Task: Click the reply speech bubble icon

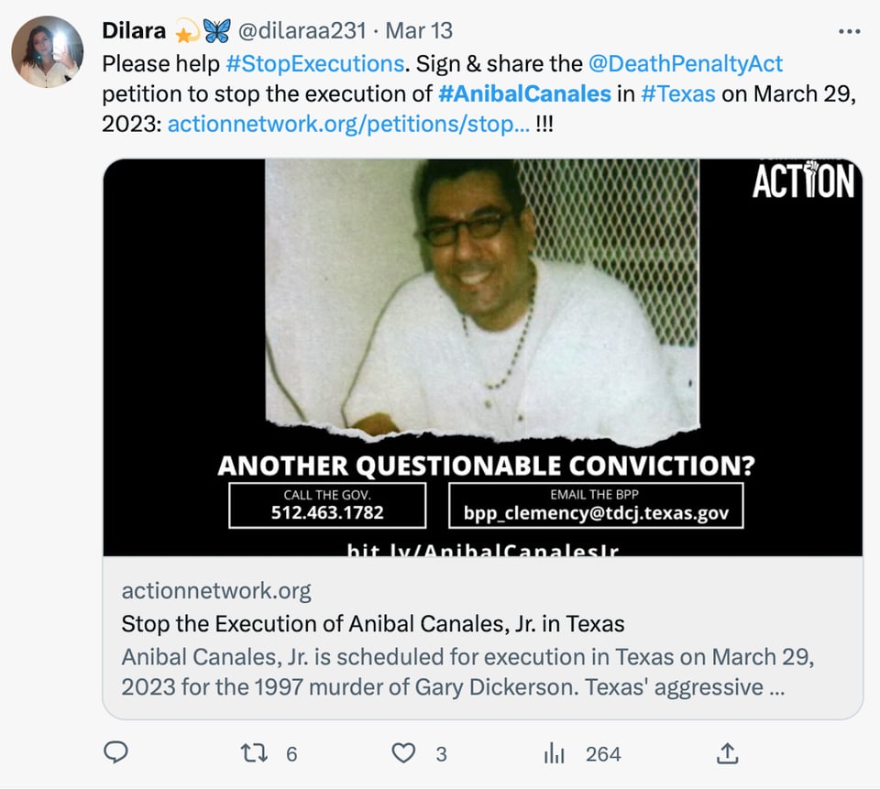Action: [x=116, y=752]
